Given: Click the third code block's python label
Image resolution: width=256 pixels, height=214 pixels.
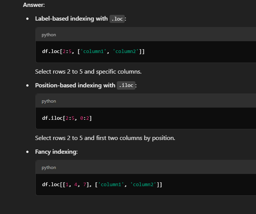Looking at the screenshot, I should point(49,167).
